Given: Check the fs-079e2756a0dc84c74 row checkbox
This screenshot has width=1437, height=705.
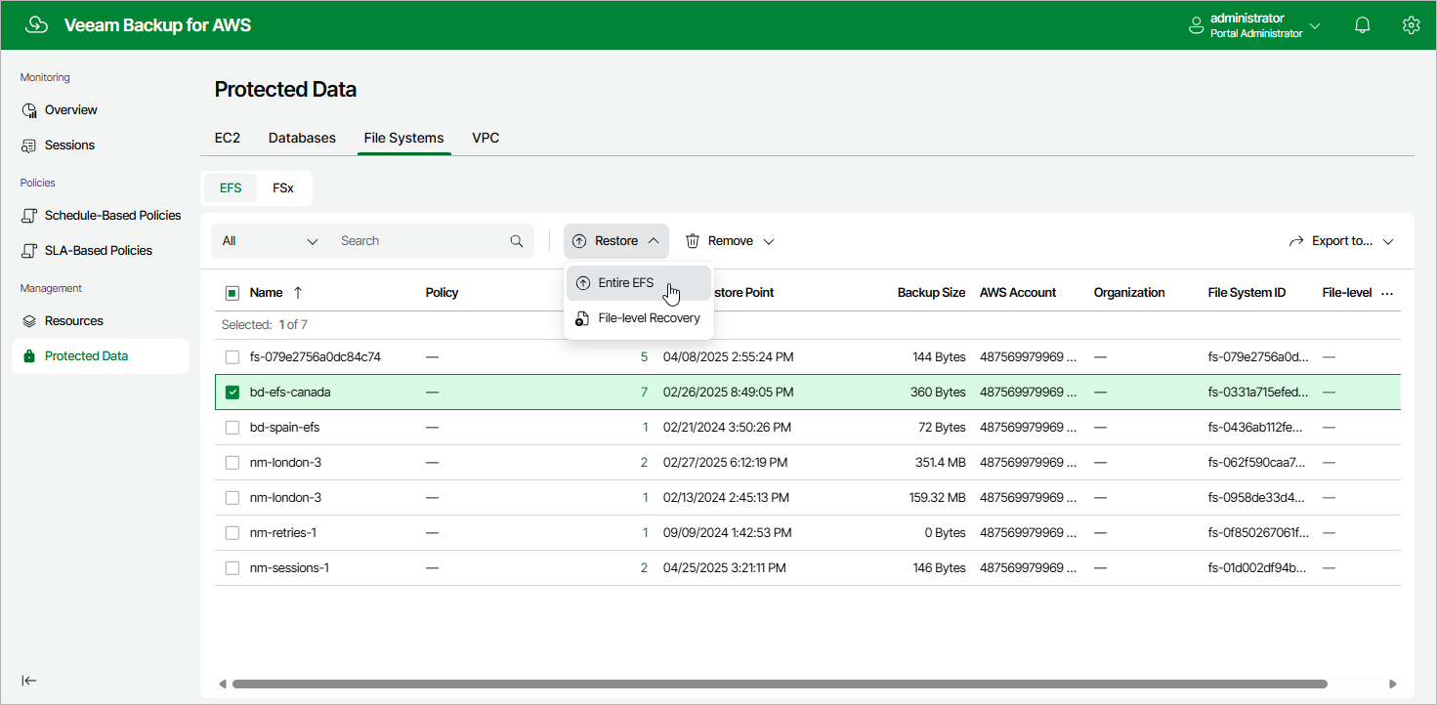Looking at the screenshot, I should click(x=232, y=357).
